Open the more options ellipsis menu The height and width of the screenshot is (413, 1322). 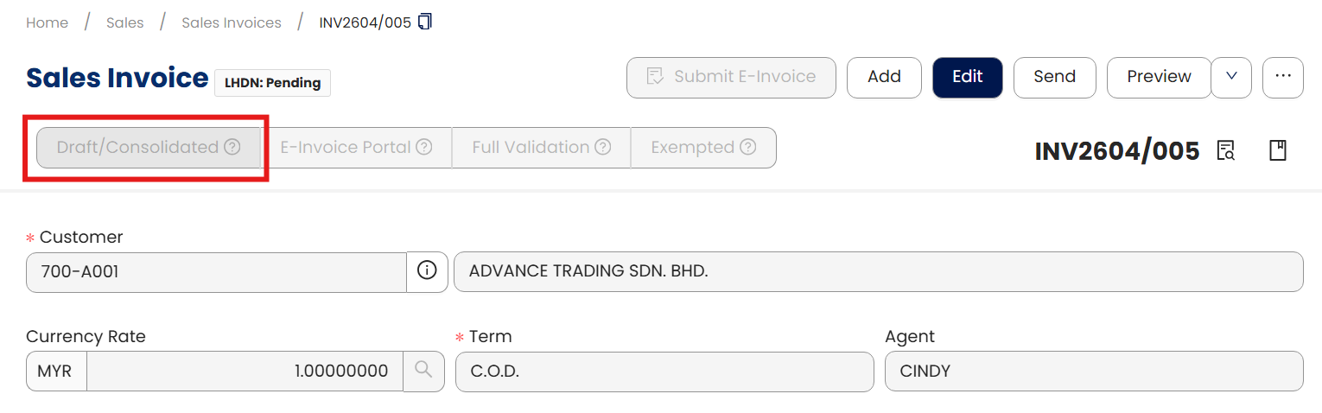[x=1282, y=77]
